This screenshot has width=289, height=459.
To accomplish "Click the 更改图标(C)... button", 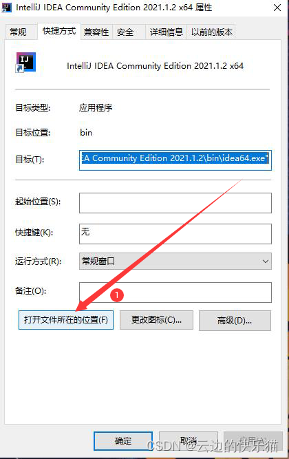I will tap(156, 320).
